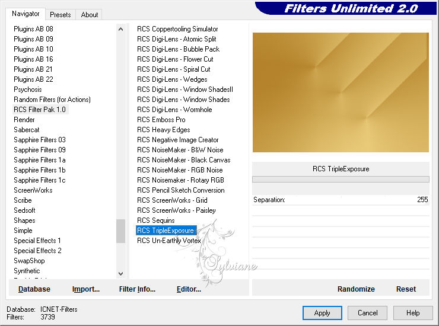This screenshot has width=439, height=326.
Task: Select Scribe category
Action: 23,200
